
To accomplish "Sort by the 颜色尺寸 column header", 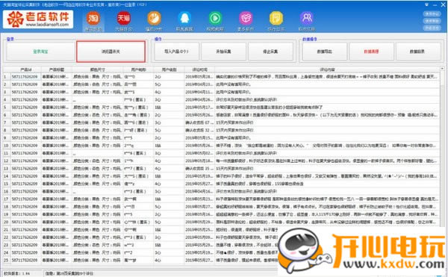I will 97,69.
